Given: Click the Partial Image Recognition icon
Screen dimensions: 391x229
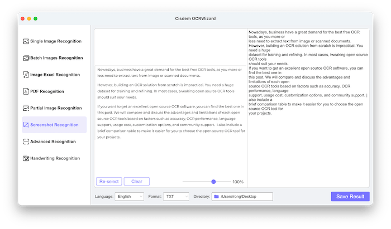Looking at the screenshot, I should coord(26,108).
